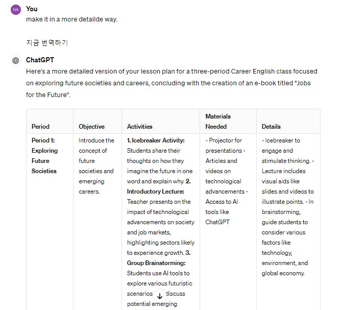Select the Activities column header
The height and width of the screenshot is (310, 341).
pyautogui.click(x=140, y=127)
